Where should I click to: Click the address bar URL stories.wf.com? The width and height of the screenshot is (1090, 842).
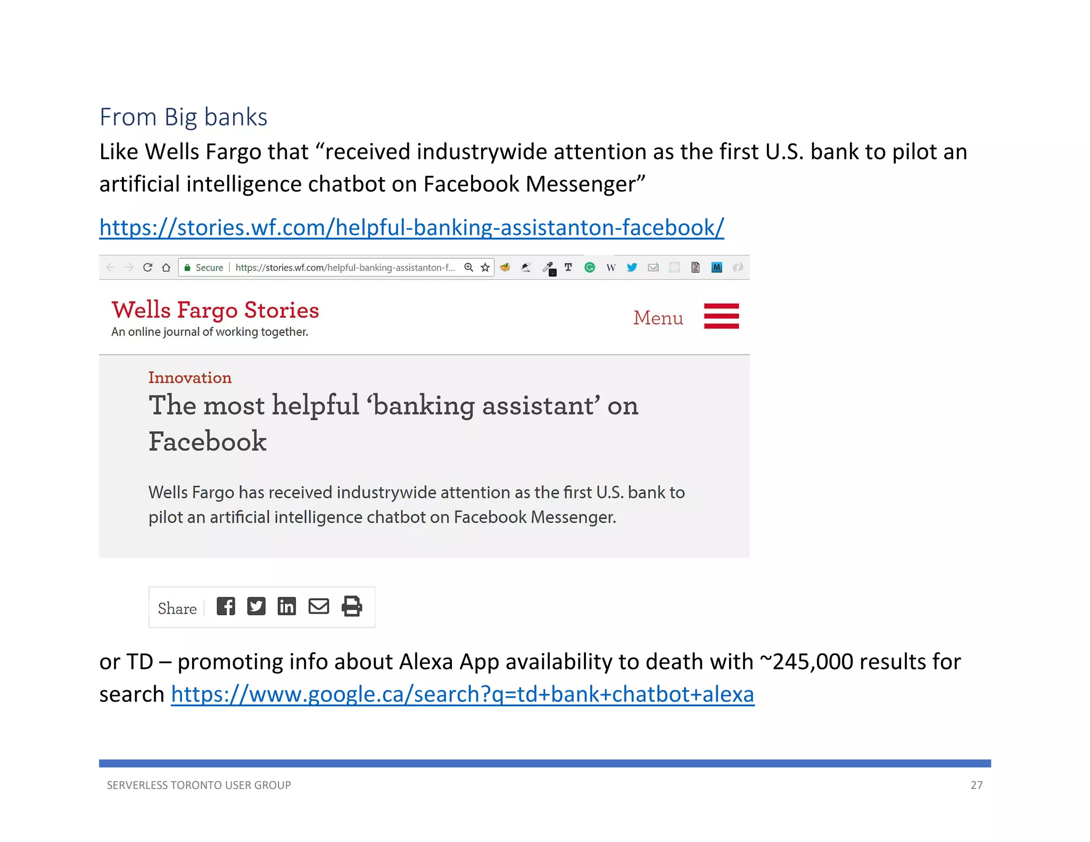coord(345,268)
